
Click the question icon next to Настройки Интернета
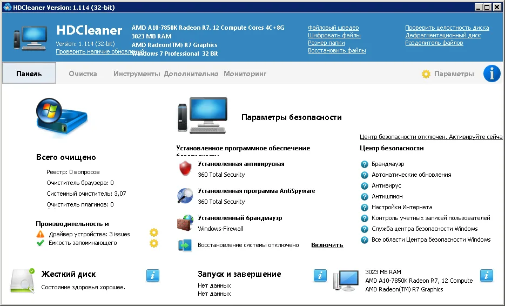point(364,207)
